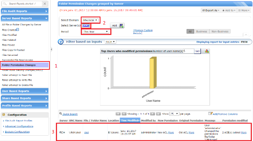Click the Add server button
253x141 pixels.
117,26
